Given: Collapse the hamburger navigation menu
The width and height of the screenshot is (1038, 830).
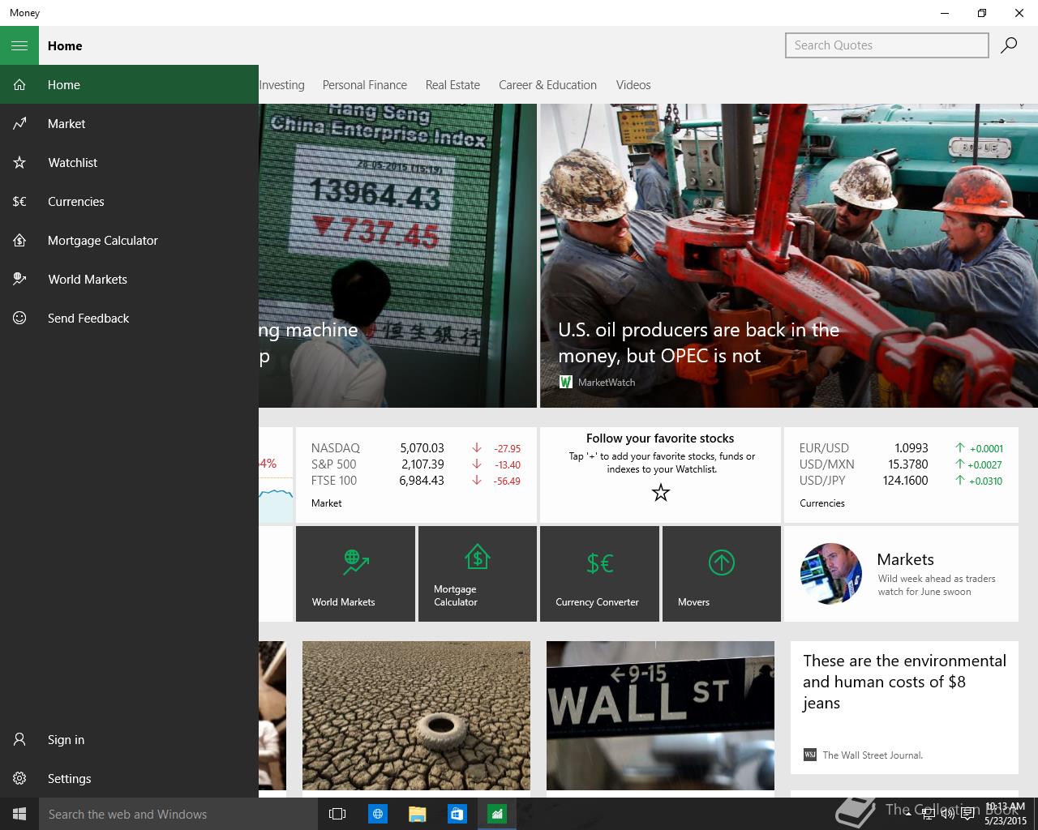Looking at the screenshot, I should 19,45.
